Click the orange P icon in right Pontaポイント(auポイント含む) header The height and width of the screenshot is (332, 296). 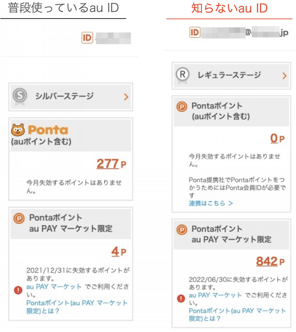182,107
